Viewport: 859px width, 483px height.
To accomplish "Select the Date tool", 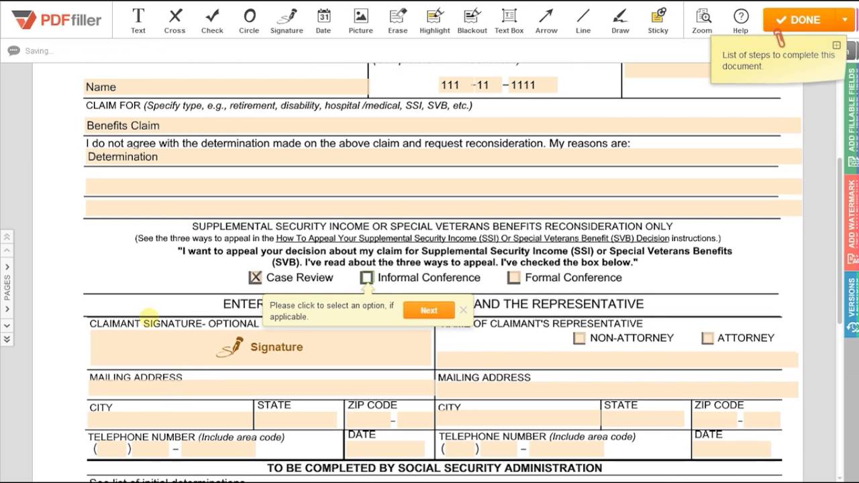I will pyautogui.click(x=323, y=20).
